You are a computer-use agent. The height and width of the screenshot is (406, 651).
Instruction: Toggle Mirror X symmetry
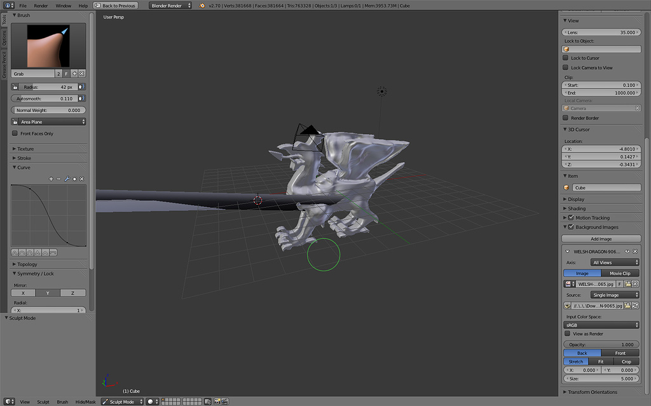tap(24, 293)
